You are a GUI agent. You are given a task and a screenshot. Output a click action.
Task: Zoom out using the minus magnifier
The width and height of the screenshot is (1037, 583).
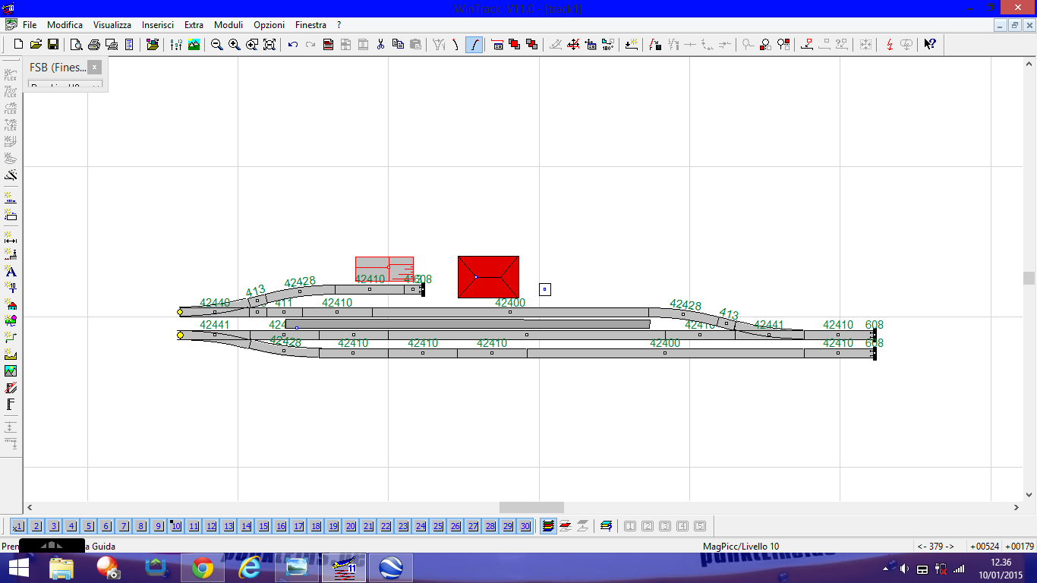click(217, 45)
